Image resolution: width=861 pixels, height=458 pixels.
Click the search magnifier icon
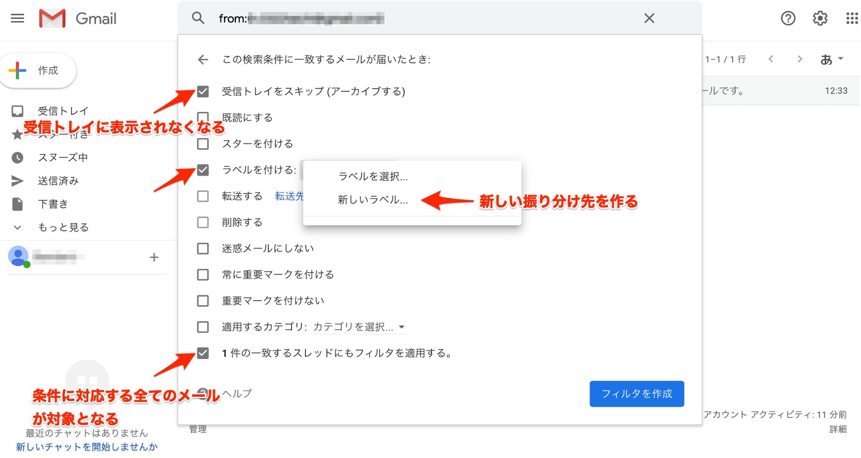point(198,19)
